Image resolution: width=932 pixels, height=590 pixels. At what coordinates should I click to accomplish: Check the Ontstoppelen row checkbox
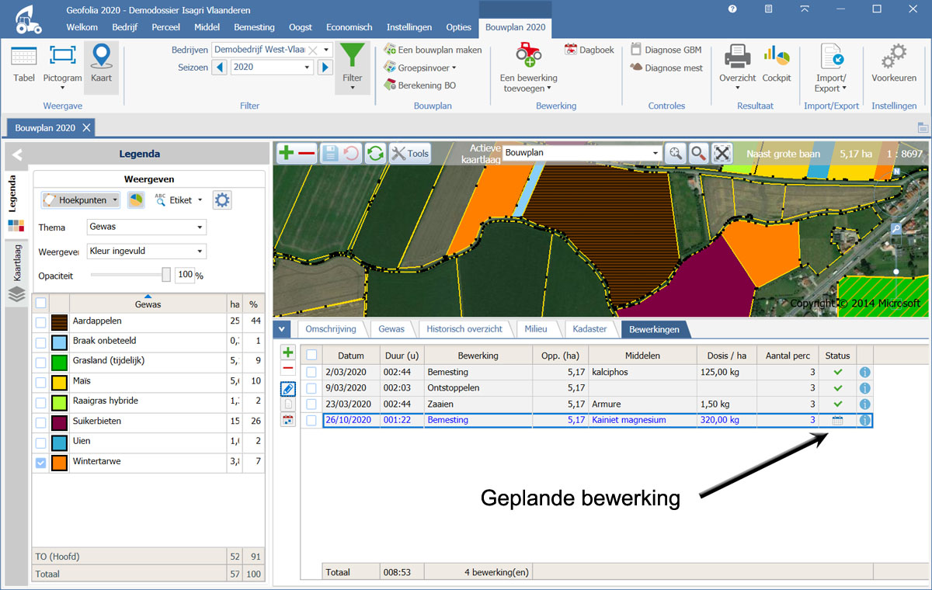(311, 388)
